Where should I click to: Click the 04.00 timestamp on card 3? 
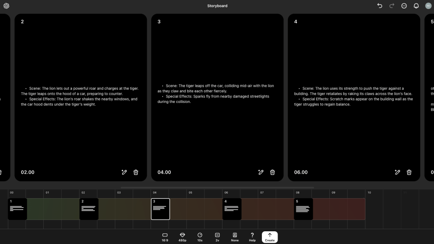(164, 172)
